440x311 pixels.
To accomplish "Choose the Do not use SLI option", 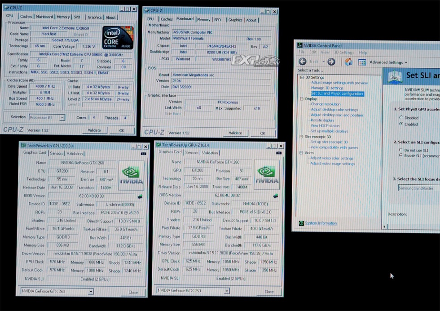I will pyautogui.click(x=400, y=150).
